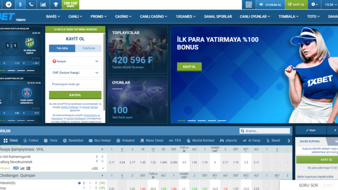Click the Promosyon kodu gir field
The image size is (338, 190).
point(75,84)
